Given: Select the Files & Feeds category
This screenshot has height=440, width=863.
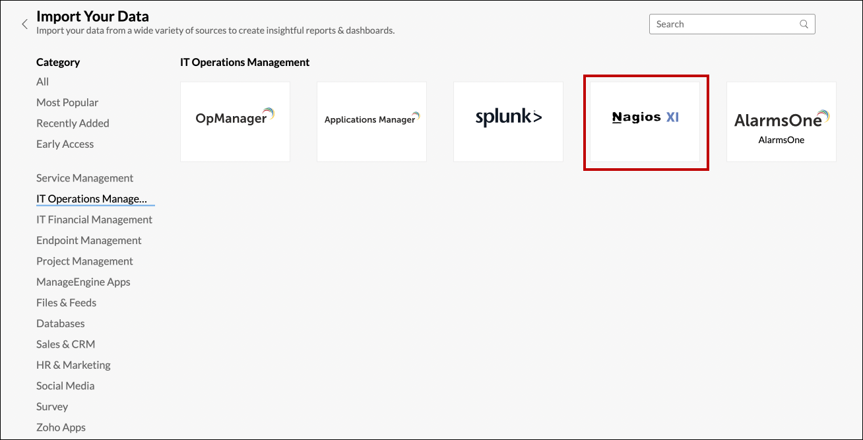Looking at the screenshot, I should (x=66, y=303).
